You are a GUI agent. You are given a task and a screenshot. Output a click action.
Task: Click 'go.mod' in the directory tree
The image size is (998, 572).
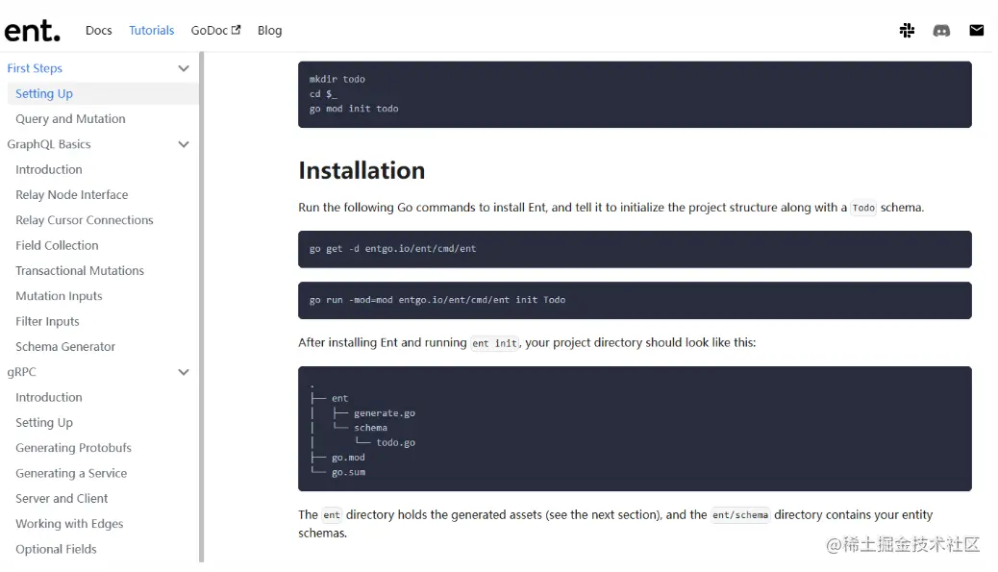(x=348, y=458)
